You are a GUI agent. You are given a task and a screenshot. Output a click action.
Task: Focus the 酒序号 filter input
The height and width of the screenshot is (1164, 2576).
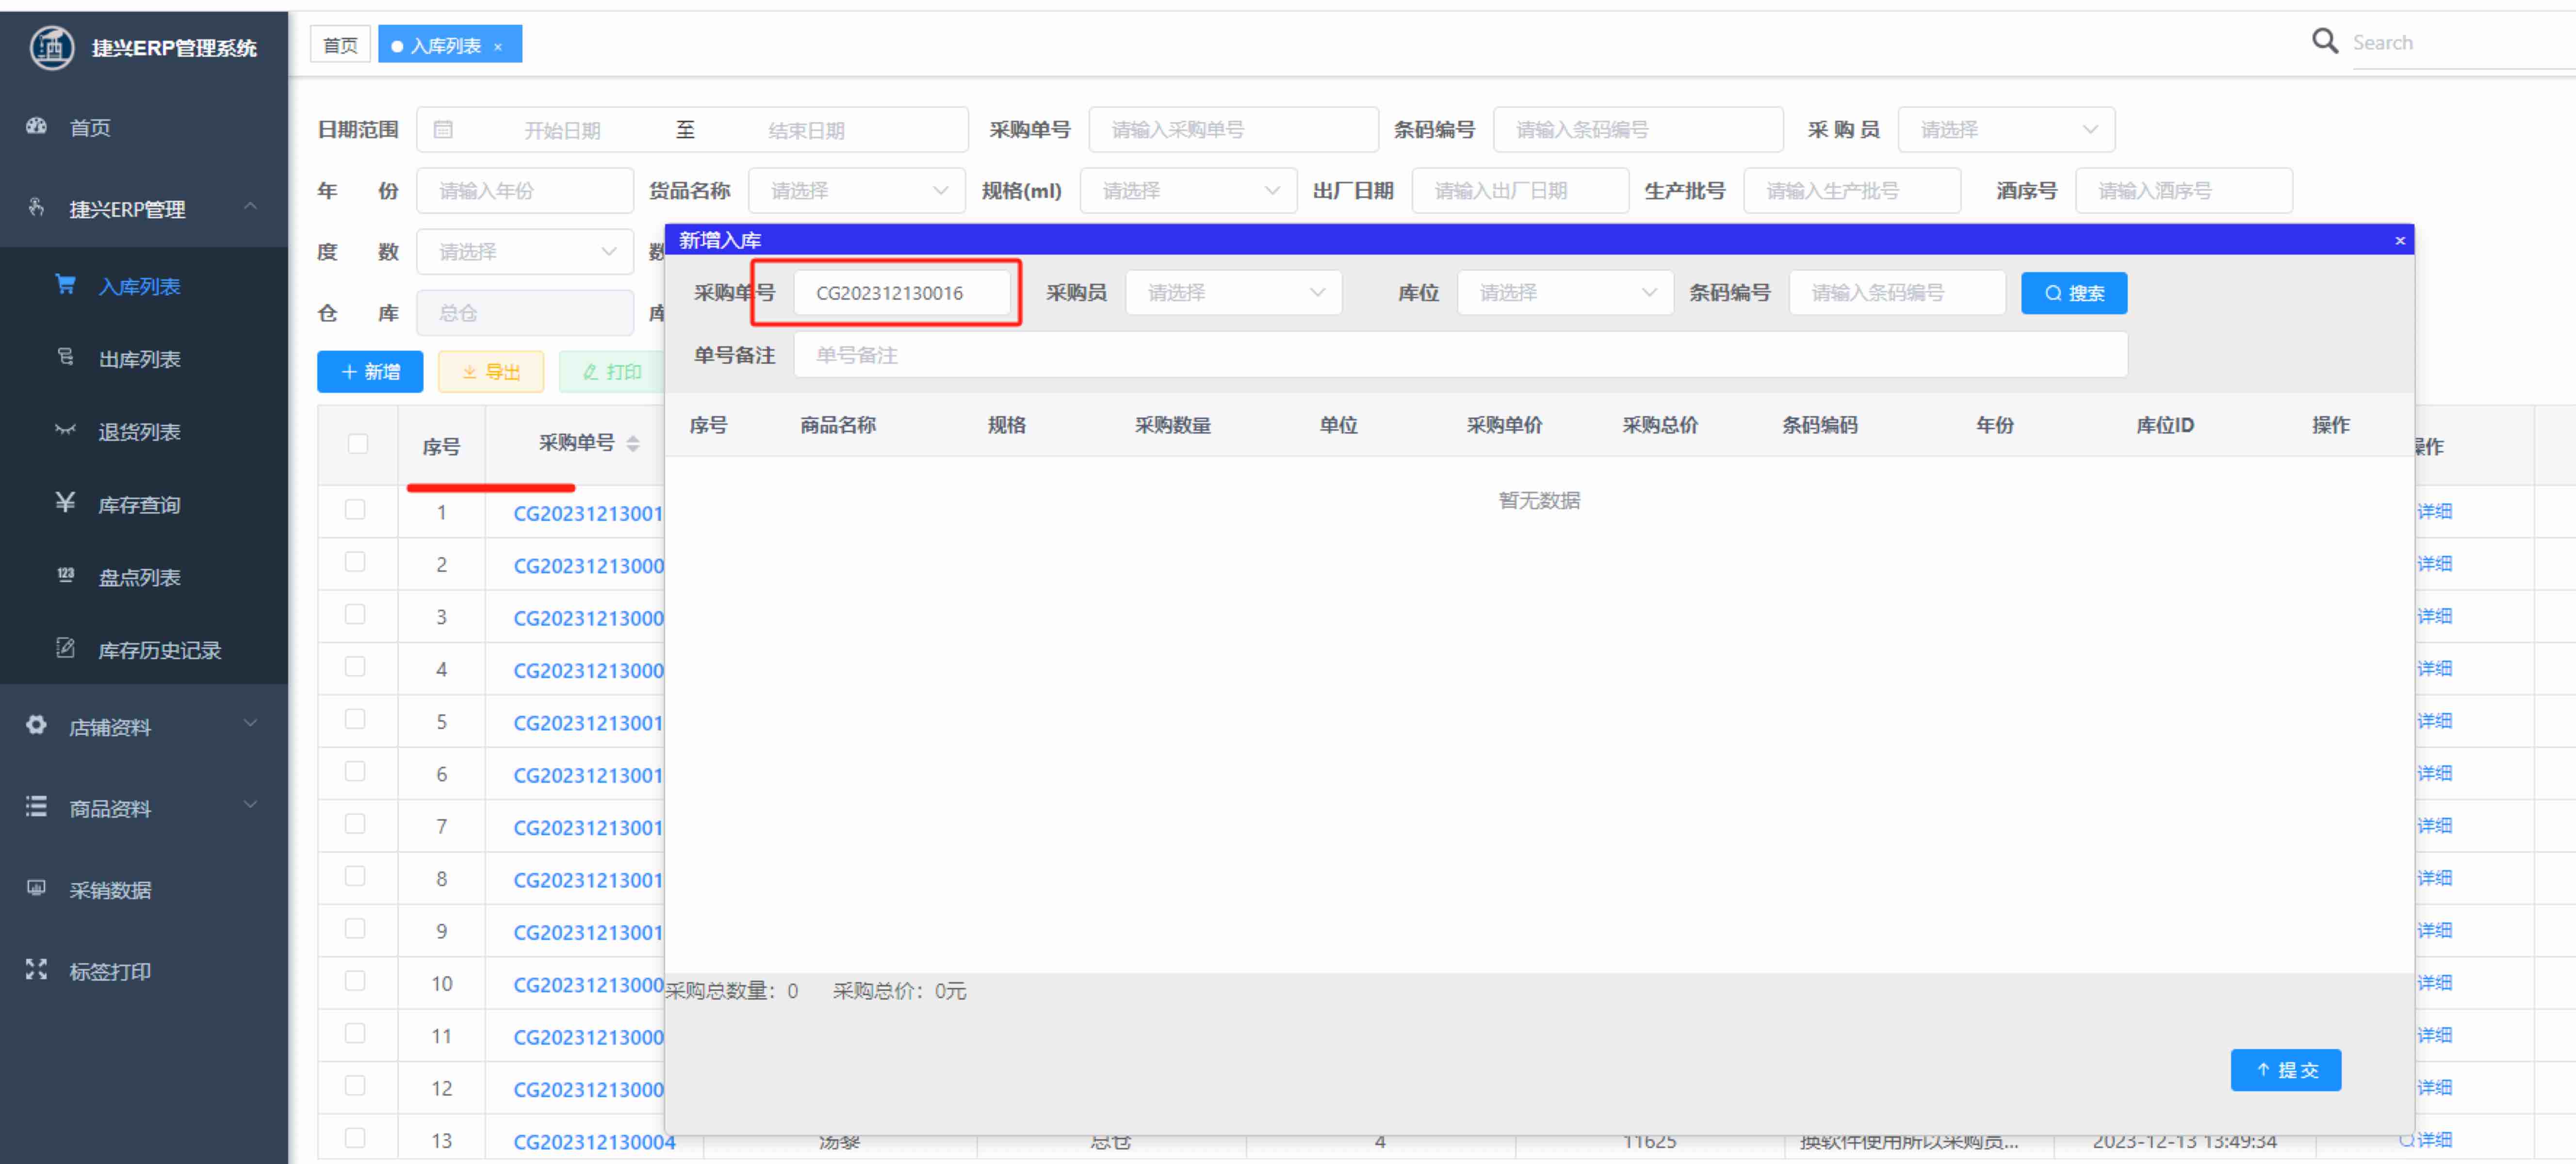tap(2184, 190)
